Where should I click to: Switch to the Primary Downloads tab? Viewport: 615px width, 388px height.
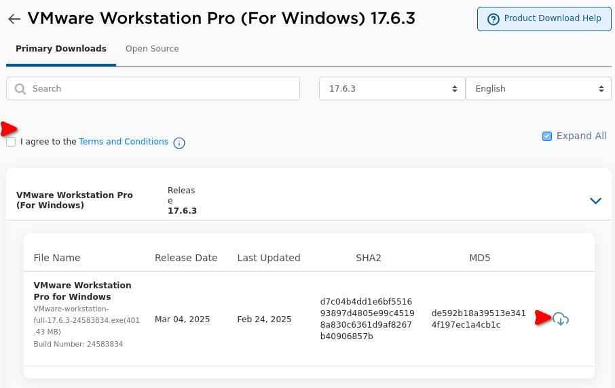[x=61, y=49]
